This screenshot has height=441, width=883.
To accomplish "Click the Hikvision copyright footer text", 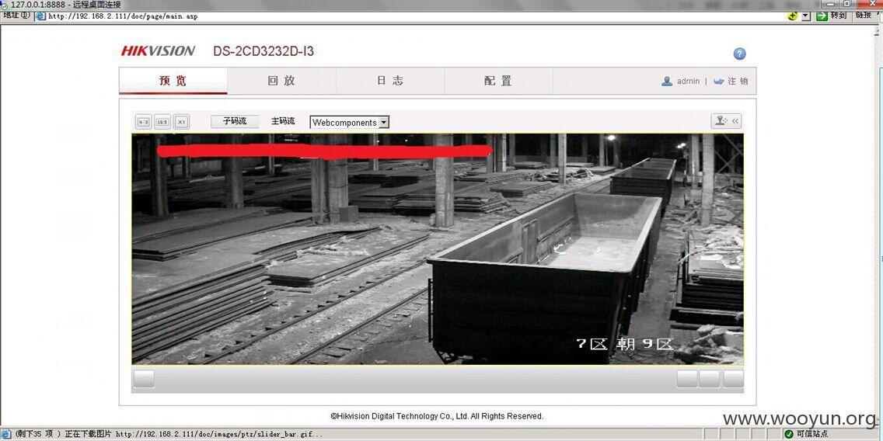I will 437,416.
